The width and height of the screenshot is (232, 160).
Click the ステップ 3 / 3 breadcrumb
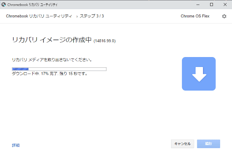(x=92, y=16)
